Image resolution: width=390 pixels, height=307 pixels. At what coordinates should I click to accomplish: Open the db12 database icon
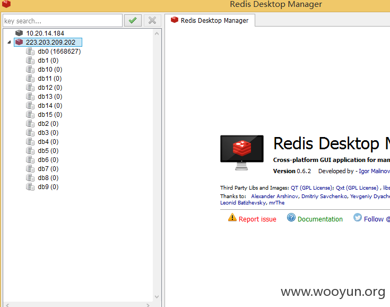pyautogui.click(x=30, y=88)
